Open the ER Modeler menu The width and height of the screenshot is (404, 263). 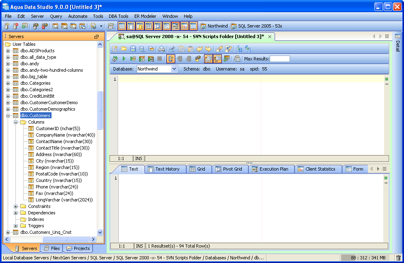145,16
